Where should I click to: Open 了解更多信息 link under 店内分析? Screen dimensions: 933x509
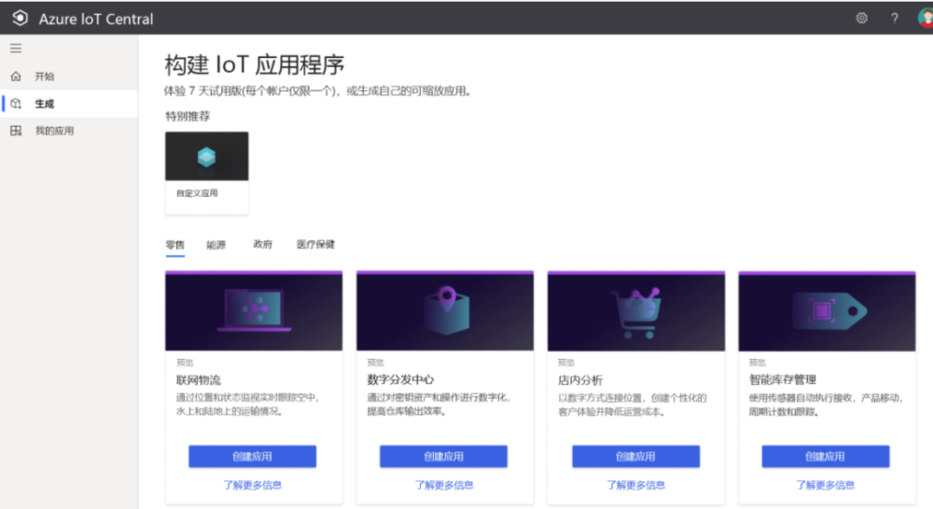[635, 485]
